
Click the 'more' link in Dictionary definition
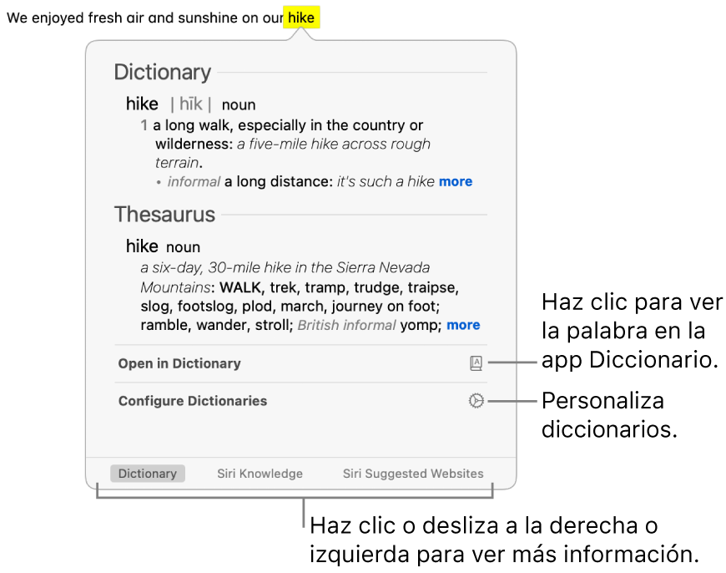click(456, 181)
